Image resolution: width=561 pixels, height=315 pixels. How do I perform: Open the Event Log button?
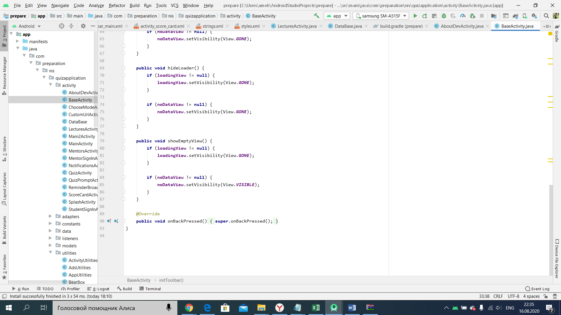[x=537, y=289]
